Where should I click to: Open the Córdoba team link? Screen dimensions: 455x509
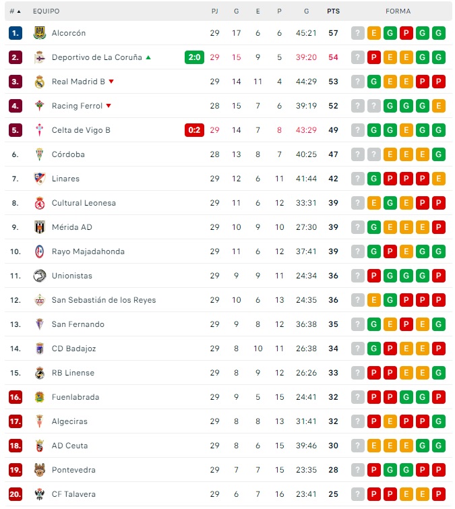point(68,154)
